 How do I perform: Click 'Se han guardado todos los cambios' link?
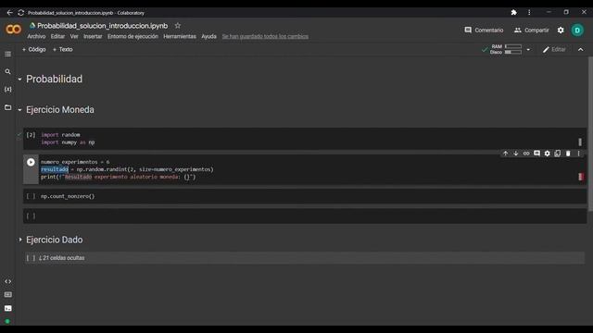point(265,37)
